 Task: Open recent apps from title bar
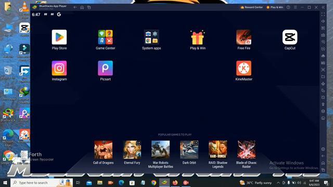coord(89,7)
